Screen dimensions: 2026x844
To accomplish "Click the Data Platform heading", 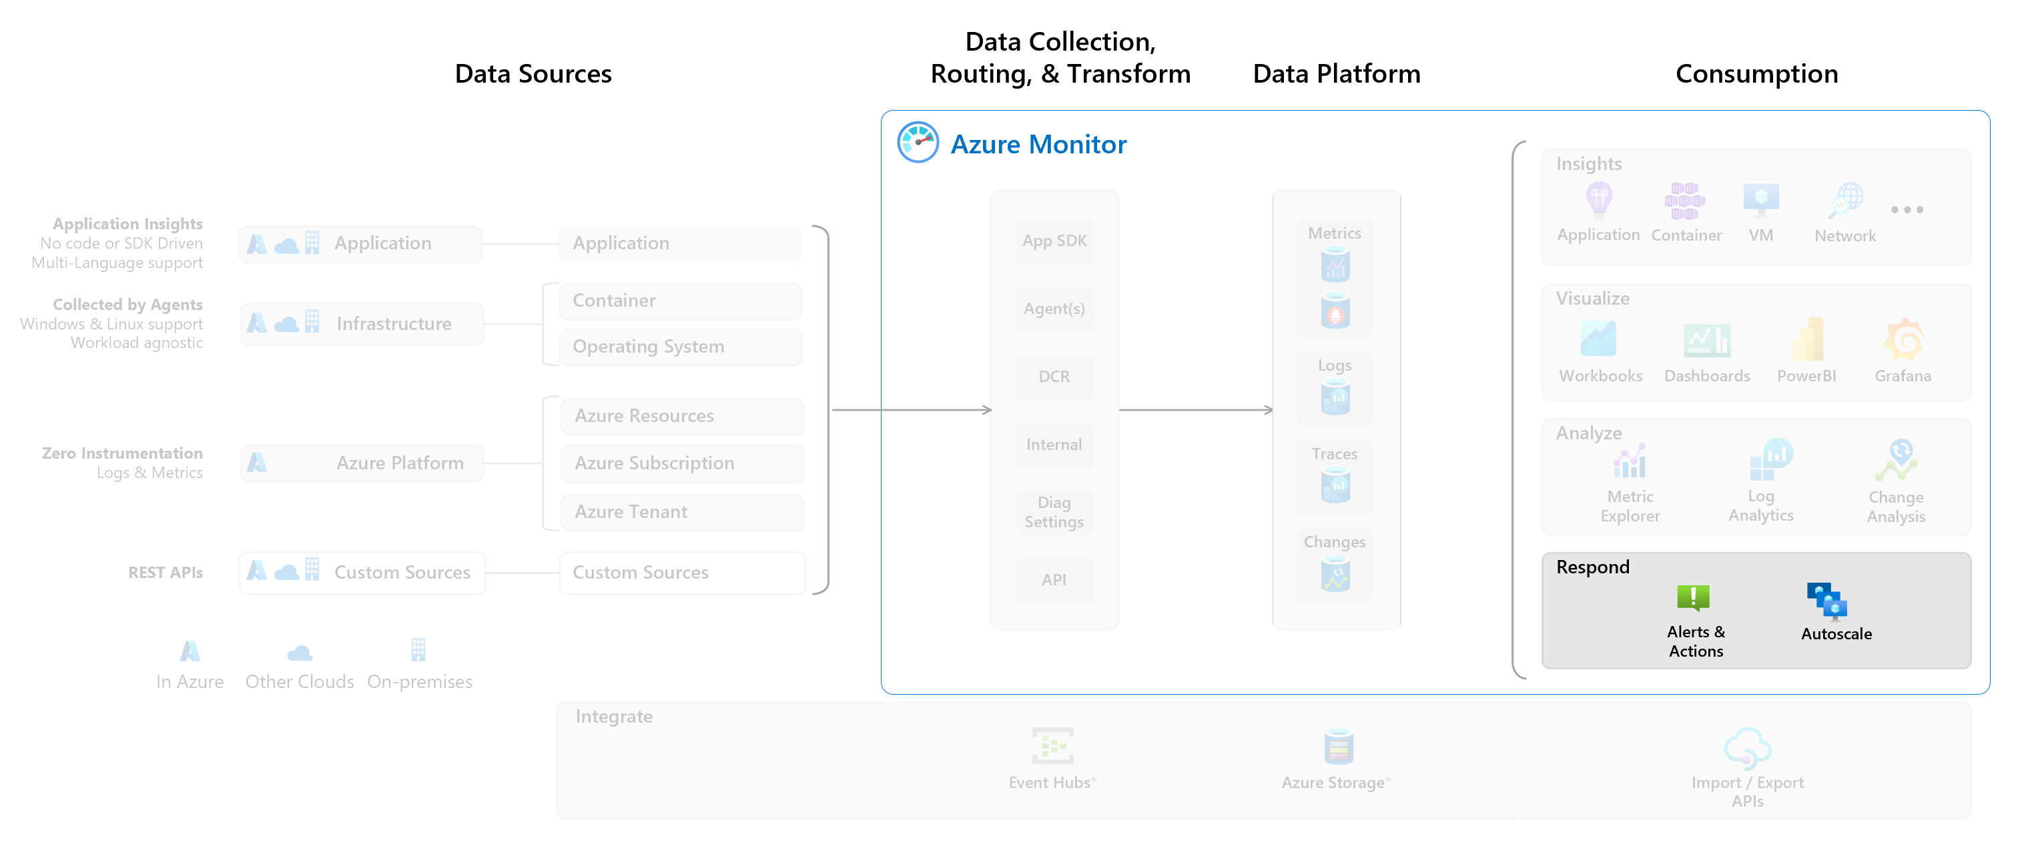I will coord(1336,74).
